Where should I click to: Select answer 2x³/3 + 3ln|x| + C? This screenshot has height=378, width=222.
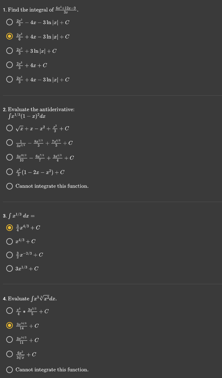click(x=9, y=51)
